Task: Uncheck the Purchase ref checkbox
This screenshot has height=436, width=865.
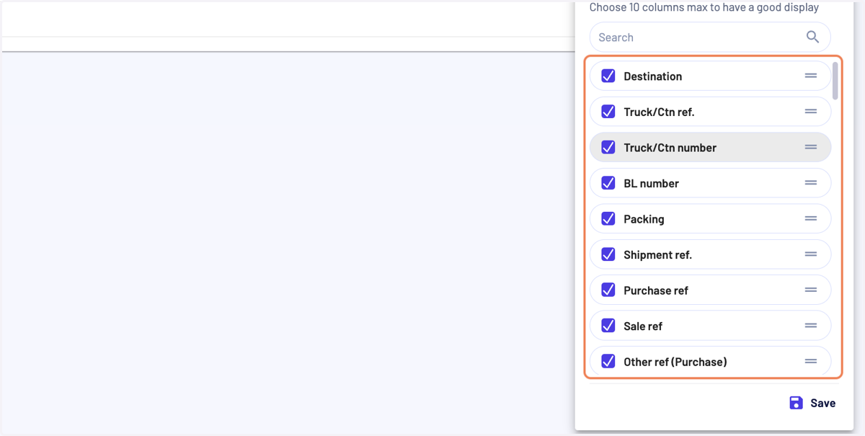Action: point(608,290)
